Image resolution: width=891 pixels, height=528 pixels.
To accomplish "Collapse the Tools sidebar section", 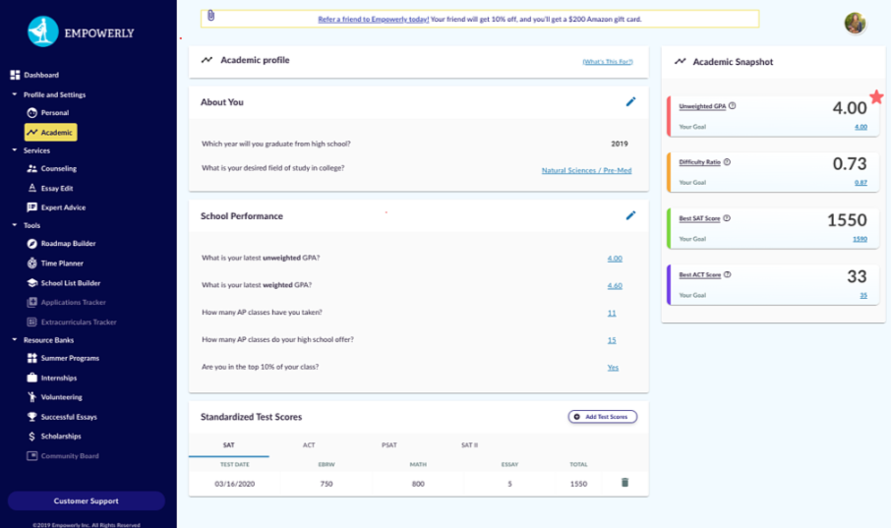I will [x=15, y=226].
